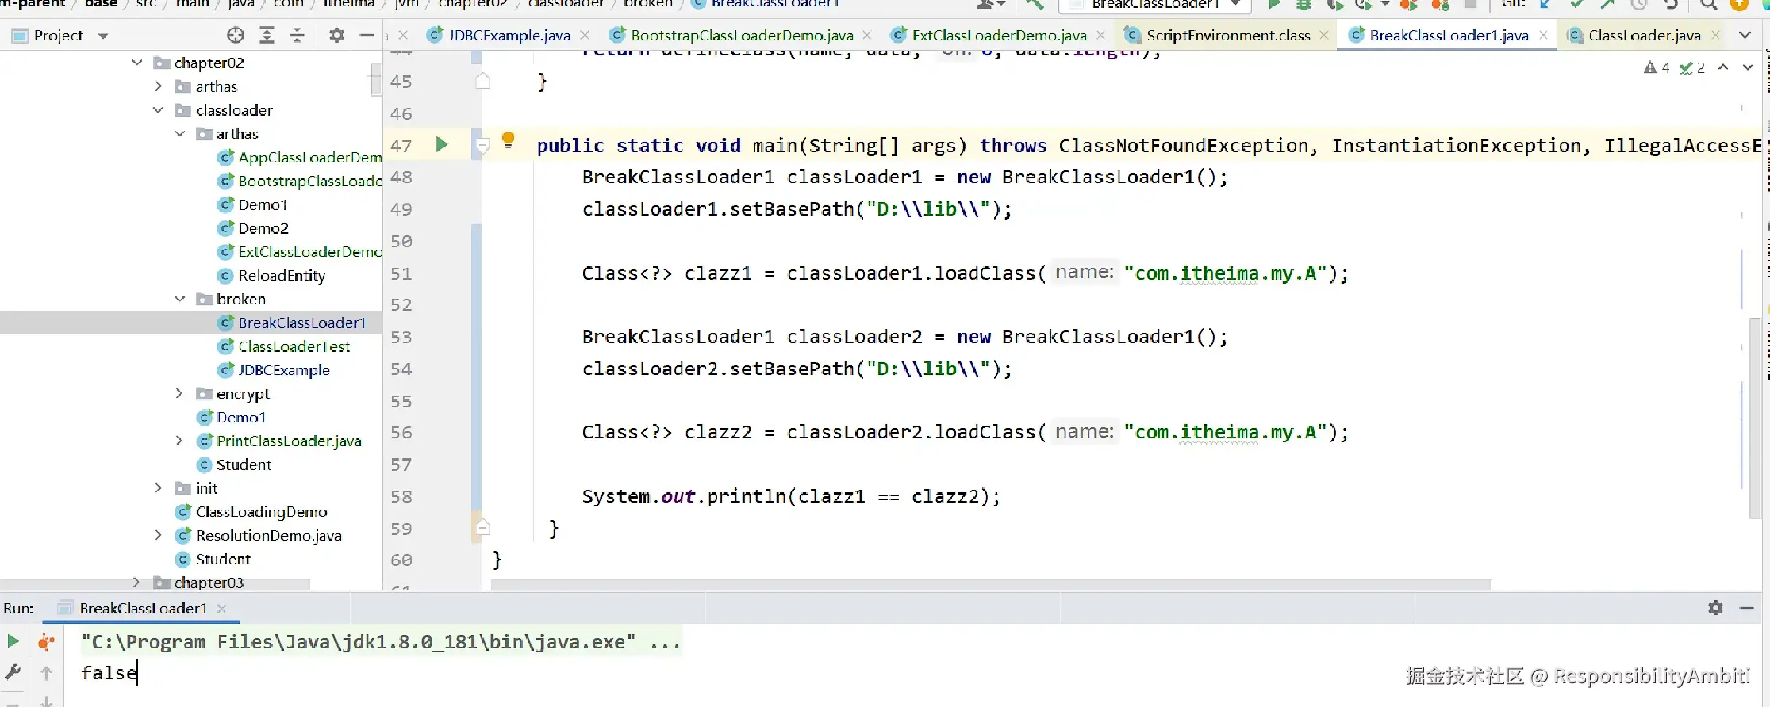1770x707 pixels.
Task: Expand the top-level arthas folder under chapter02
Action: click(158, 86)
